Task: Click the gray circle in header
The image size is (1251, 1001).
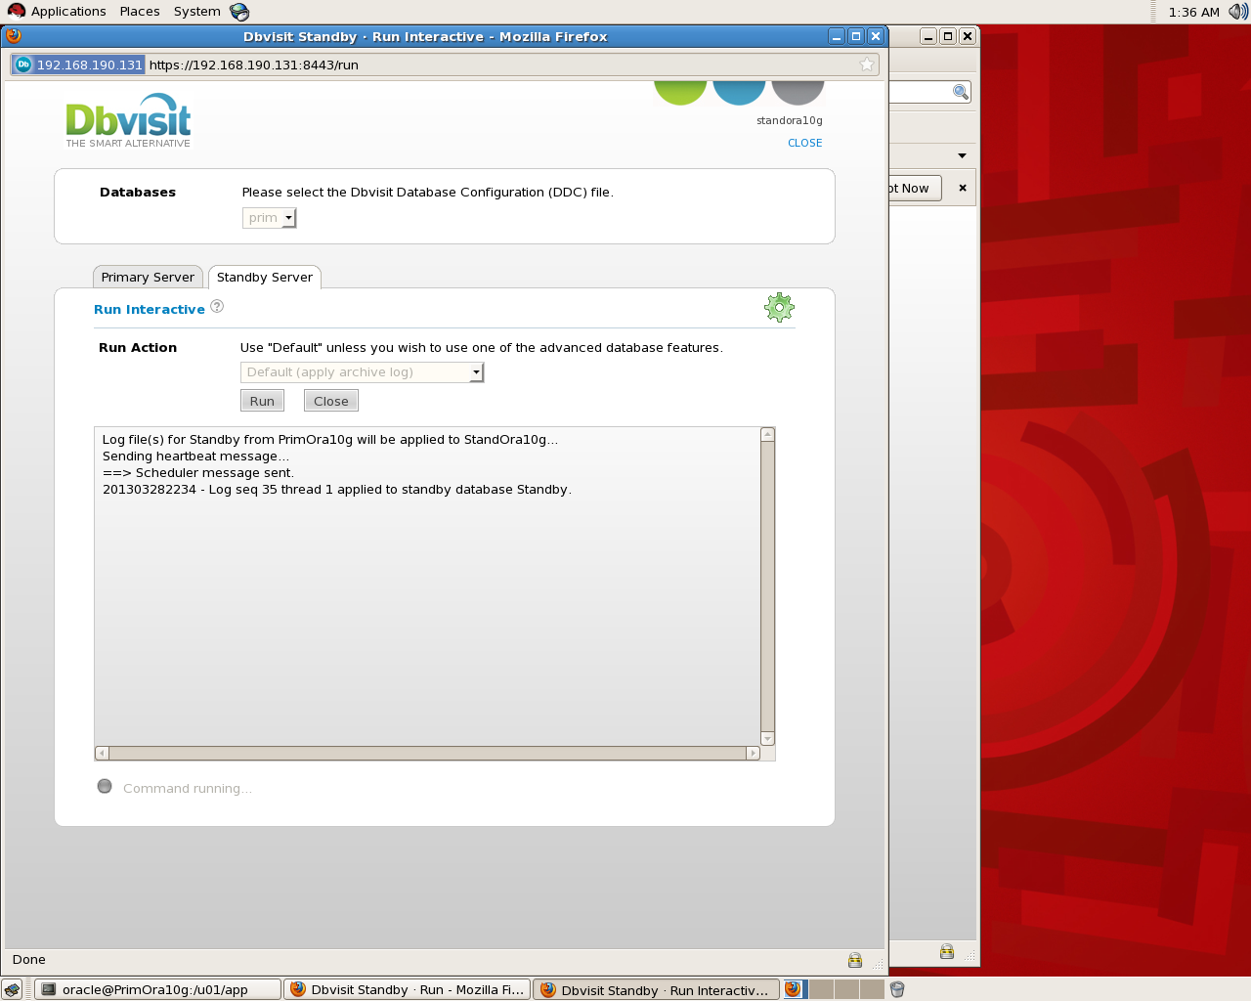Action: (x=798, y=91)
